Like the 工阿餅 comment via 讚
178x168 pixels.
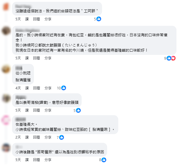pyautogui.click(x=27, y=19)
